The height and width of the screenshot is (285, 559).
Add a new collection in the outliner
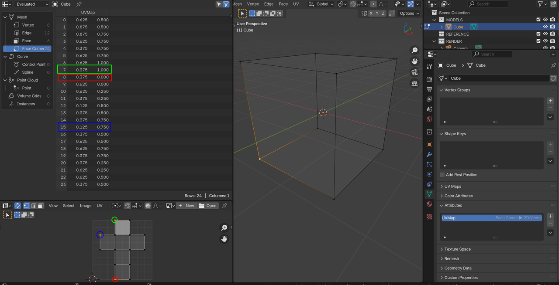point(553,4)
